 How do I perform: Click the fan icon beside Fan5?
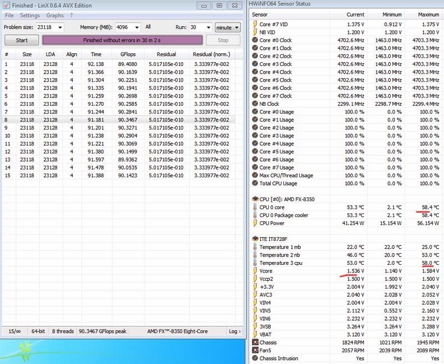point(255,350)
